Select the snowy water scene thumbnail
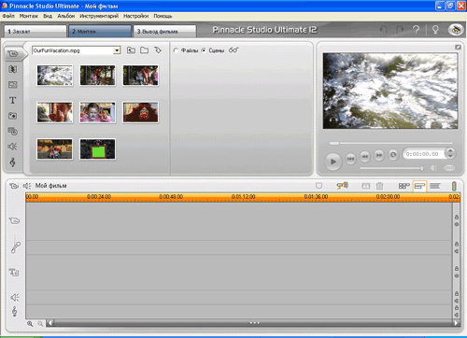 click(x=55, y=76)
